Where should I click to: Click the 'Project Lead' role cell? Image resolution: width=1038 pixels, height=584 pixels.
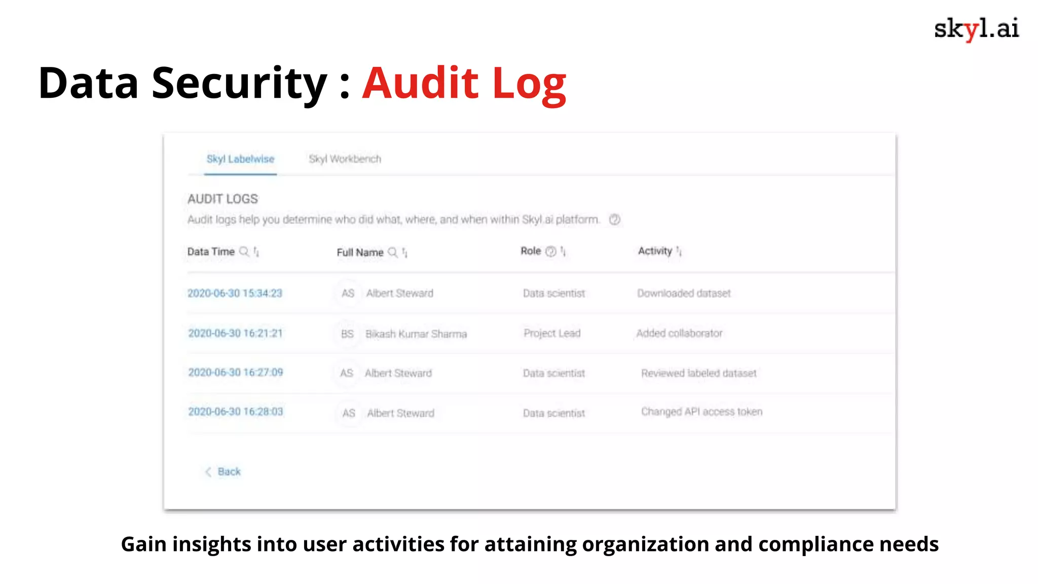(x=552, y=333)
